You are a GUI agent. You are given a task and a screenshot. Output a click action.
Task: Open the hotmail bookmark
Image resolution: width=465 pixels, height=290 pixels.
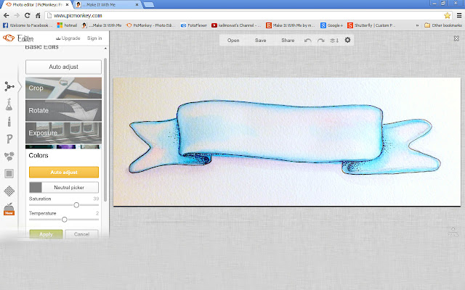click(x=68, y=25)
